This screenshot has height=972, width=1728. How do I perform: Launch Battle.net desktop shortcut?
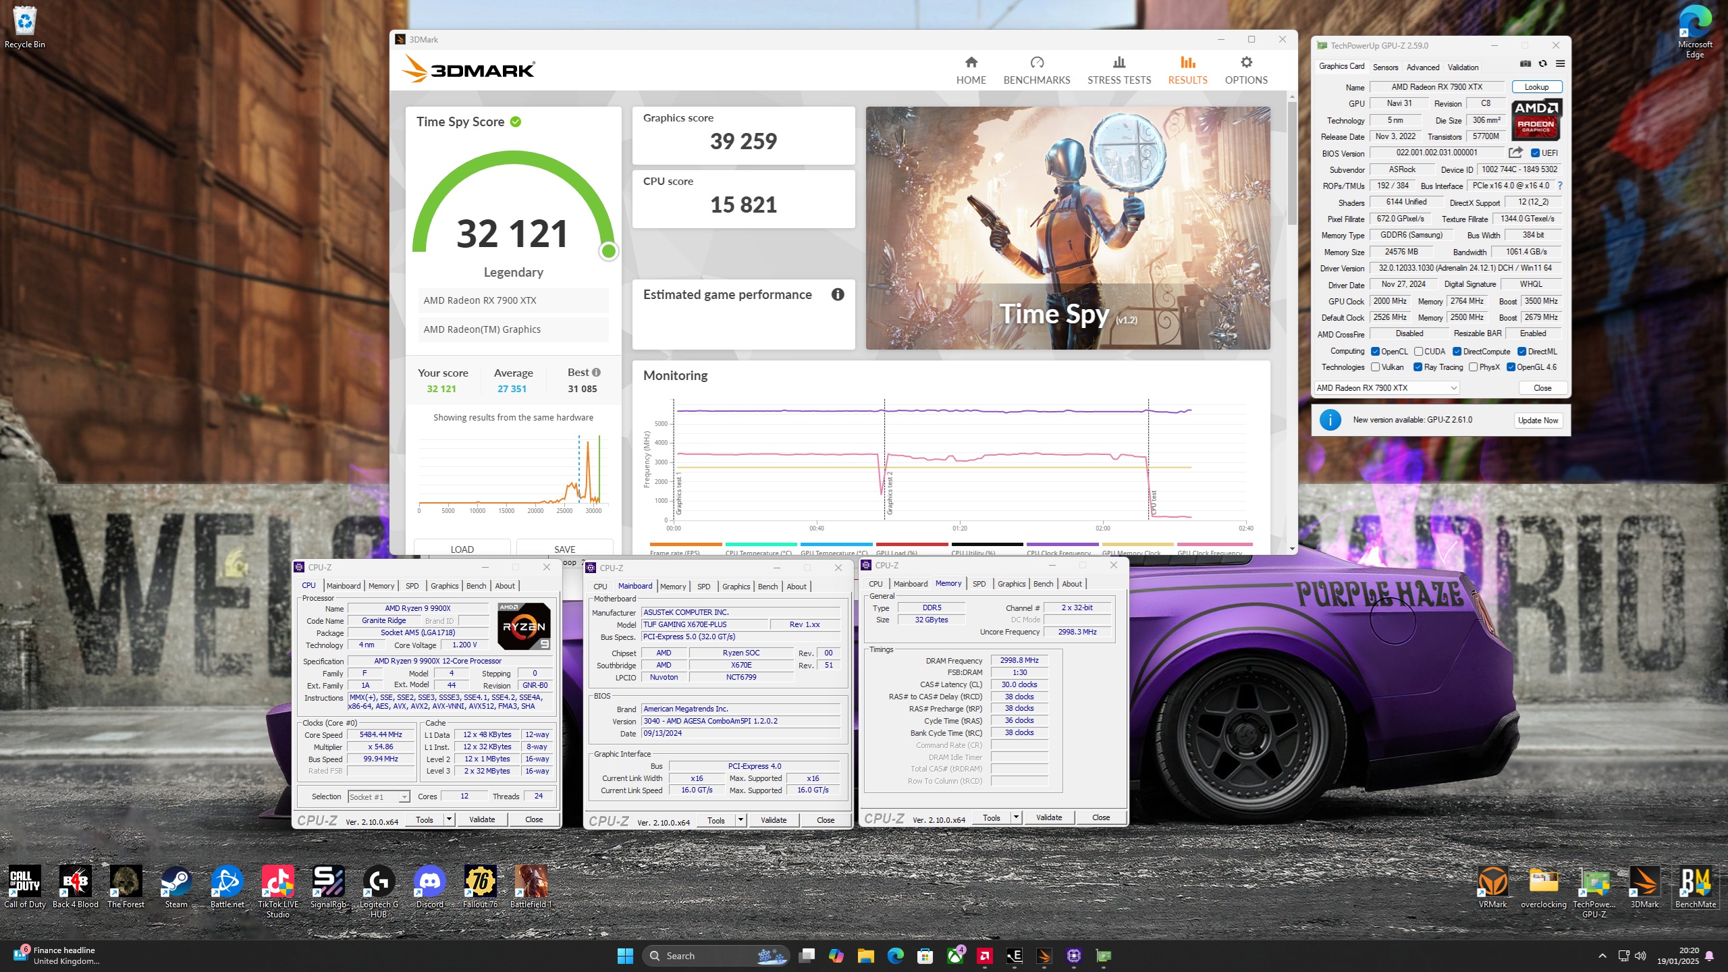pyautogui.click(x=227, y=887)
